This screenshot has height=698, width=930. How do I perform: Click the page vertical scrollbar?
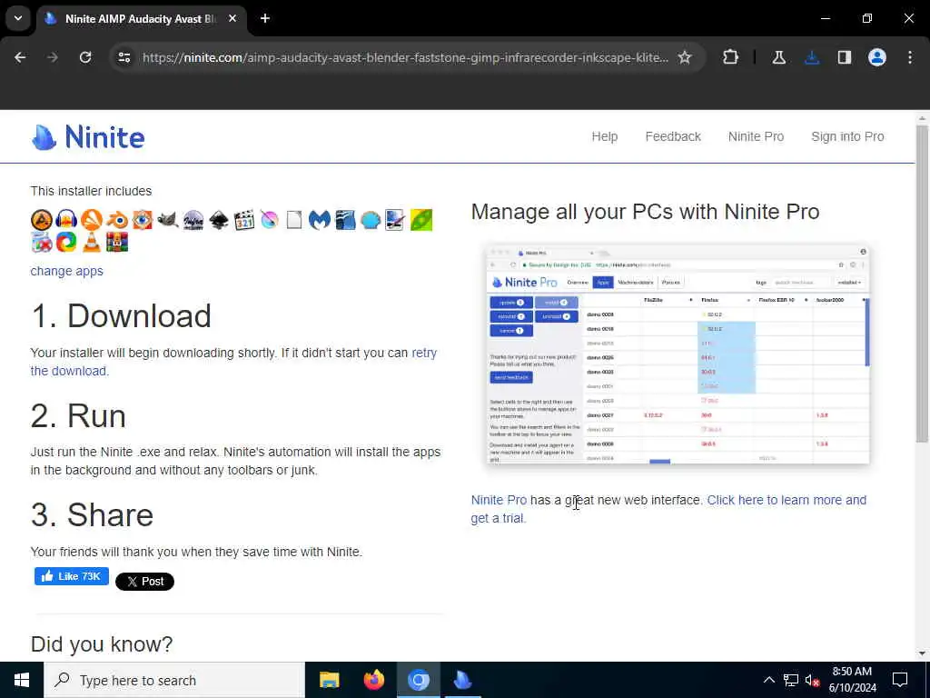922,284
